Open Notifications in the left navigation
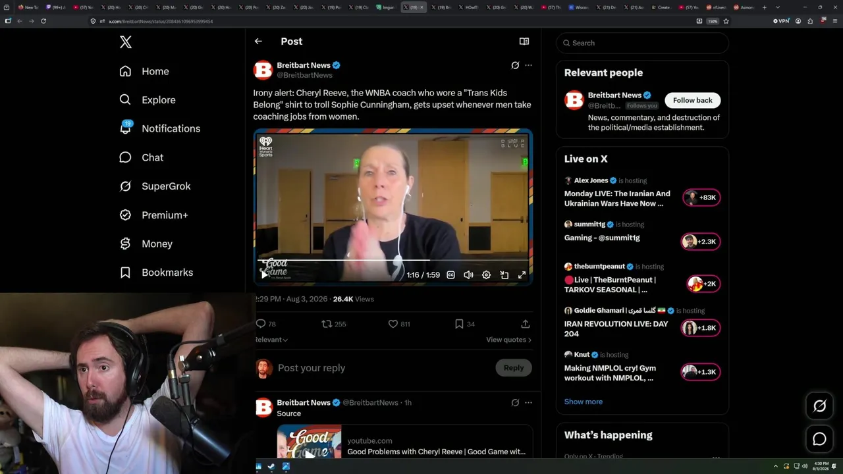The height and width of the screenshot is (474, 843). pyautogui.click(x=159, y=128)
